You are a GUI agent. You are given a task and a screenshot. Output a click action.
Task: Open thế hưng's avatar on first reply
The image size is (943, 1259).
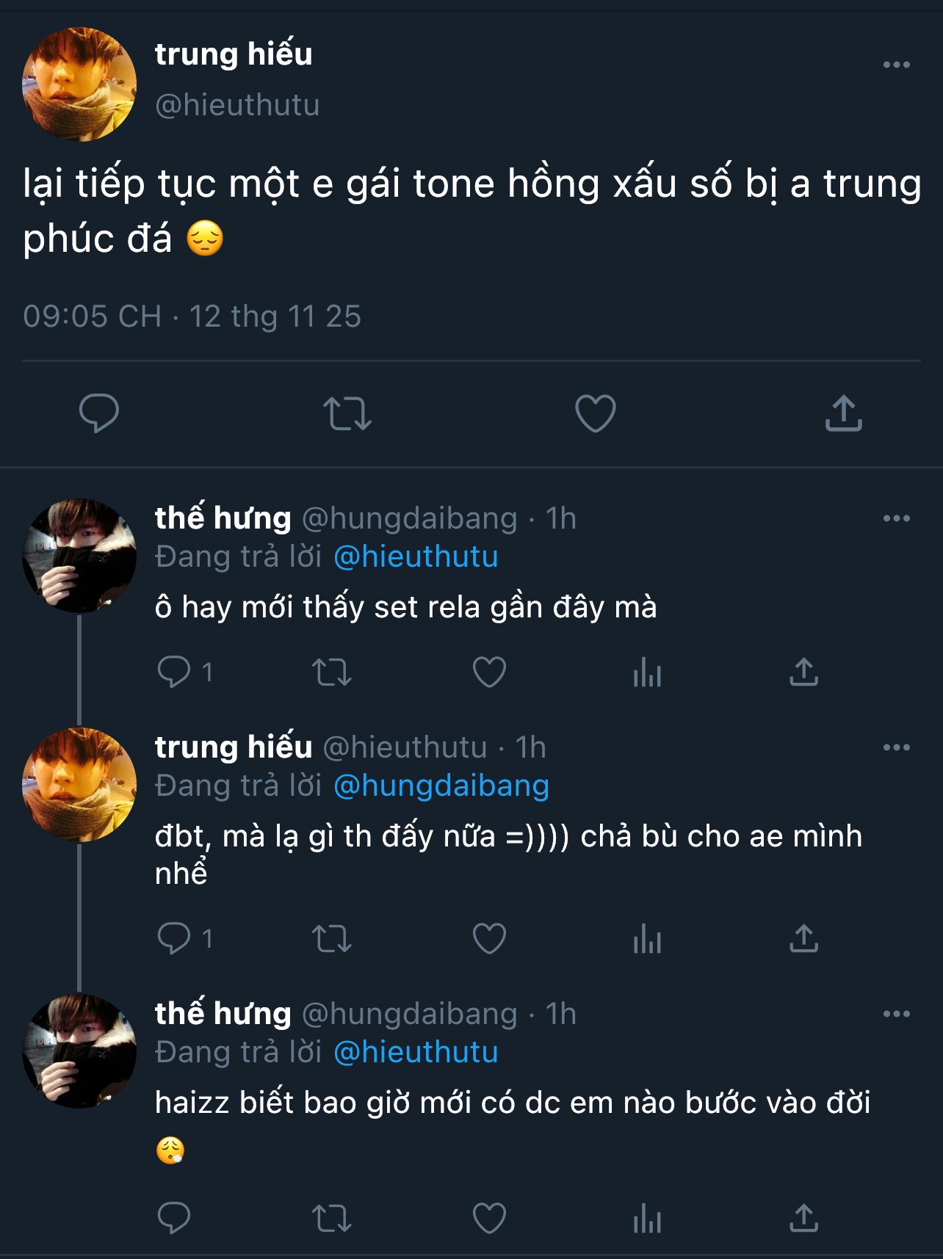79,556
